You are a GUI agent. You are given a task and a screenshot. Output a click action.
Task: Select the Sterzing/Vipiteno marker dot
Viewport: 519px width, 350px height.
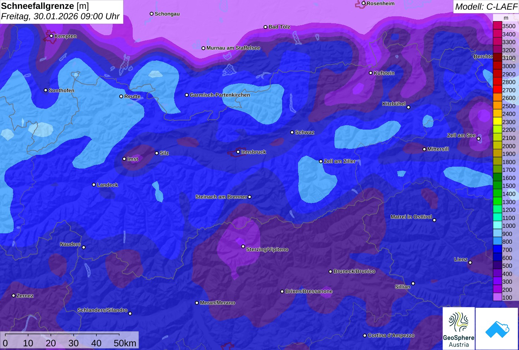243,246
